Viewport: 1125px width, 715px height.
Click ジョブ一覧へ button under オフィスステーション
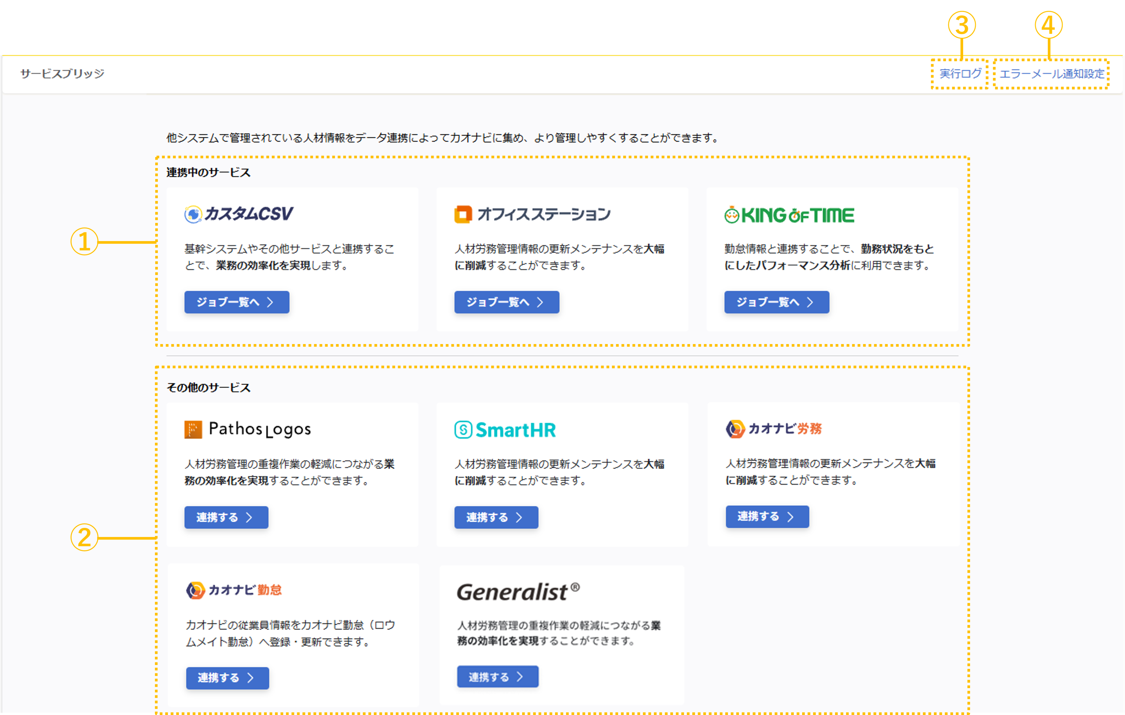pyautogui.click(x=507, y=302)
